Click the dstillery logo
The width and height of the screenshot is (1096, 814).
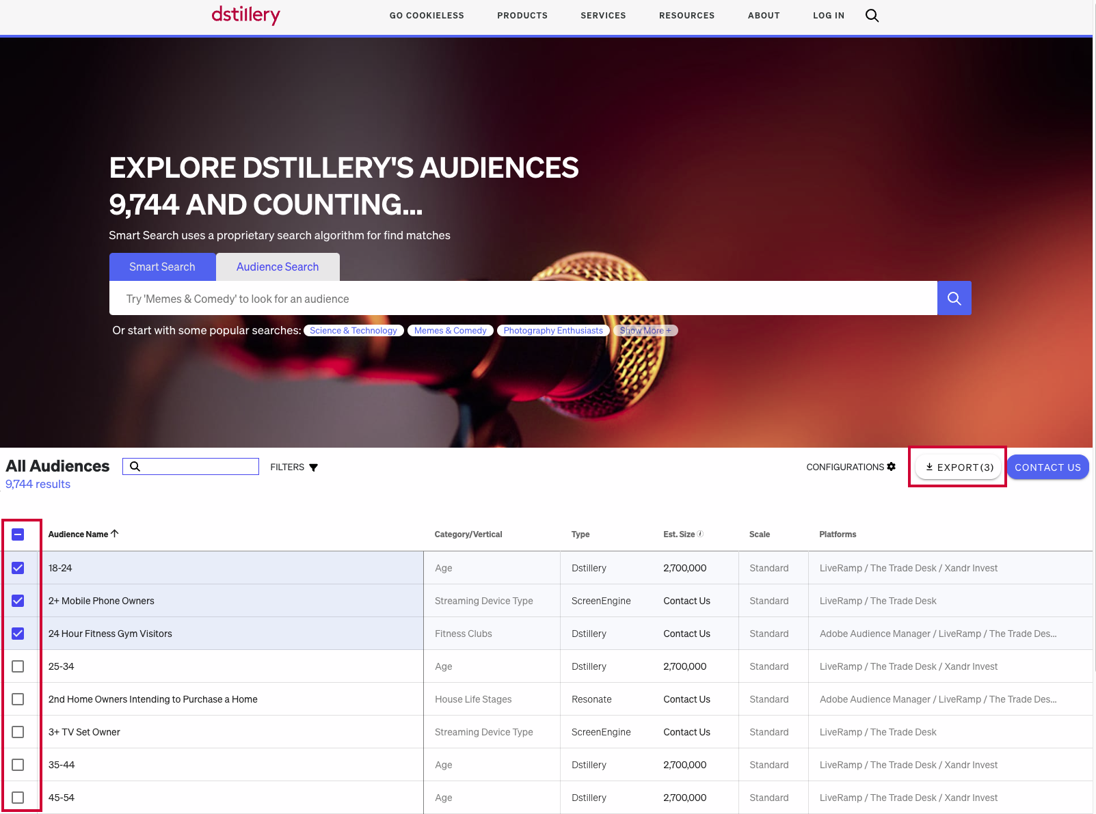click(x=245, y=15)
